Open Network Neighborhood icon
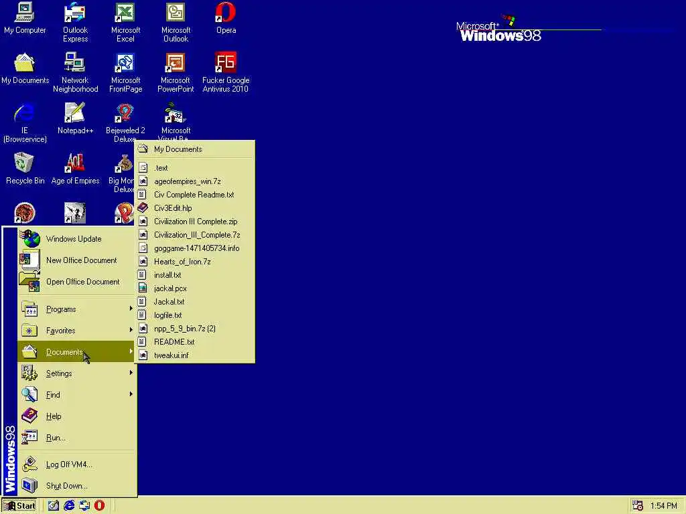Image resolution: width=686 pixels, height=514 pixels. [75, 72]
